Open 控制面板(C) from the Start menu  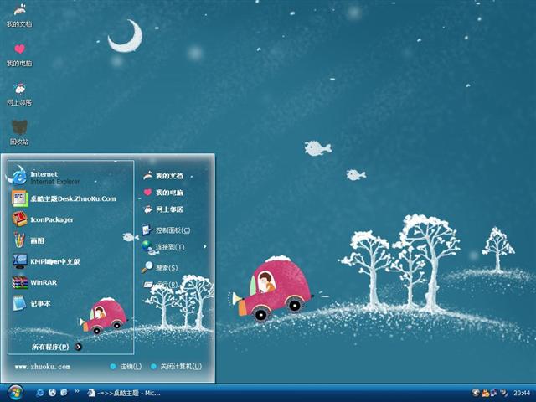(x=167, y=229)
